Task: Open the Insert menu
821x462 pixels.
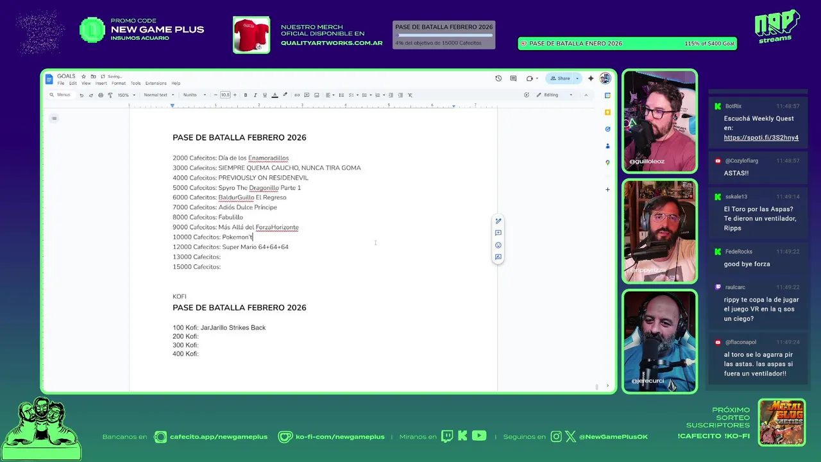Action: 101,83
